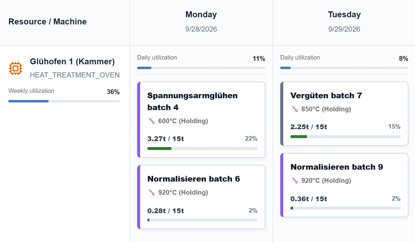Click the weekly utilization progress bar
415x242 pixels.
[64, 101]
